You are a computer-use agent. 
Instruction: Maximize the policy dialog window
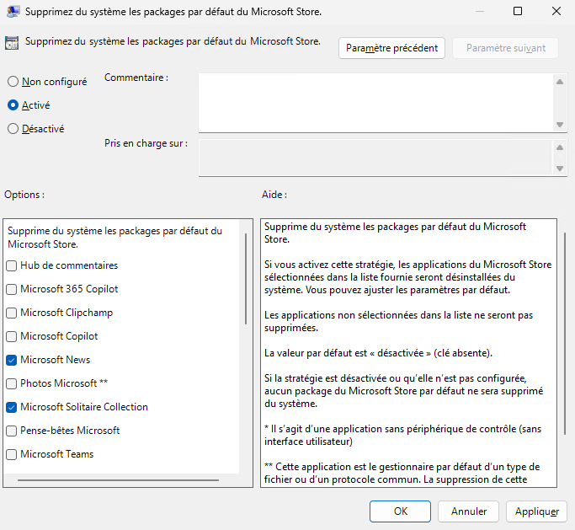518,12
